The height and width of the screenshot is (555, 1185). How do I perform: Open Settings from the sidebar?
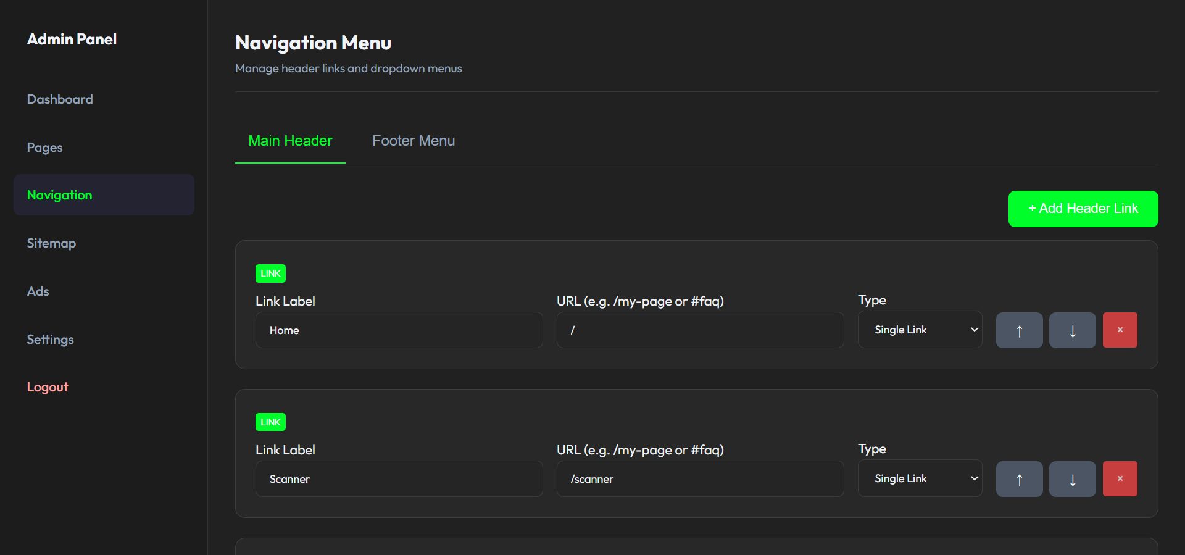pos(50,340)
